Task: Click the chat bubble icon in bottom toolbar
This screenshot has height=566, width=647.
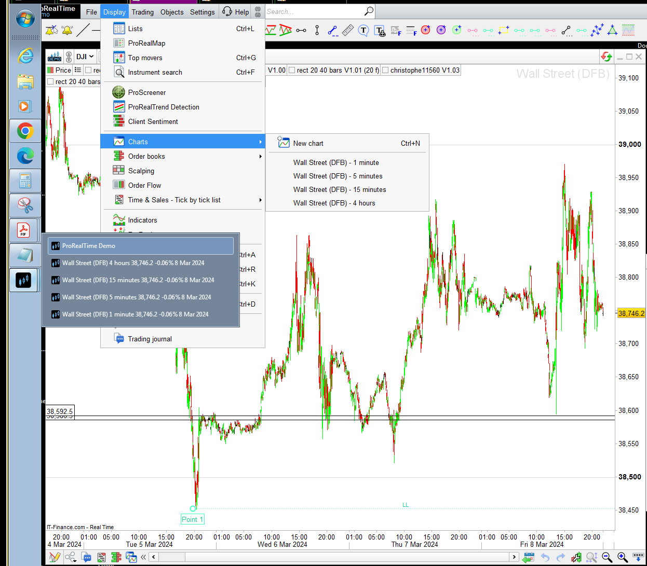Action: (x=86, y=558)
